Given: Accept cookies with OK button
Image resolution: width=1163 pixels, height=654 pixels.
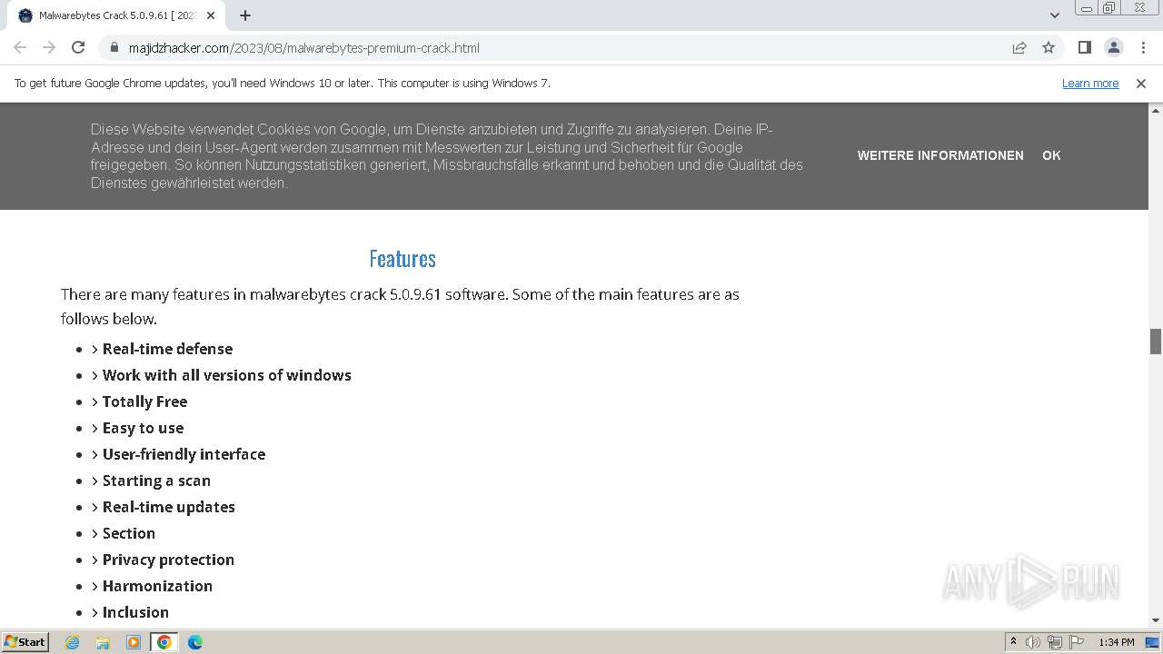Looking at the screenshot, I should click(1051, 155).
